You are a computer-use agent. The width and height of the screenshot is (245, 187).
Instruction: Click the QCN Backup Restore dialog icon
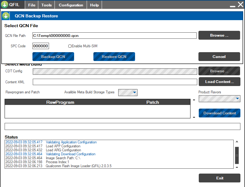point(6,16)
